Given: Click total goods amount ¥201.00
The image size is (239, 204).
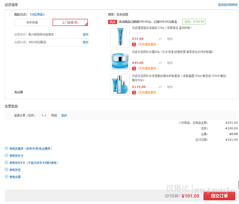Looking at the screenshot, I should [x=232, y=123].
